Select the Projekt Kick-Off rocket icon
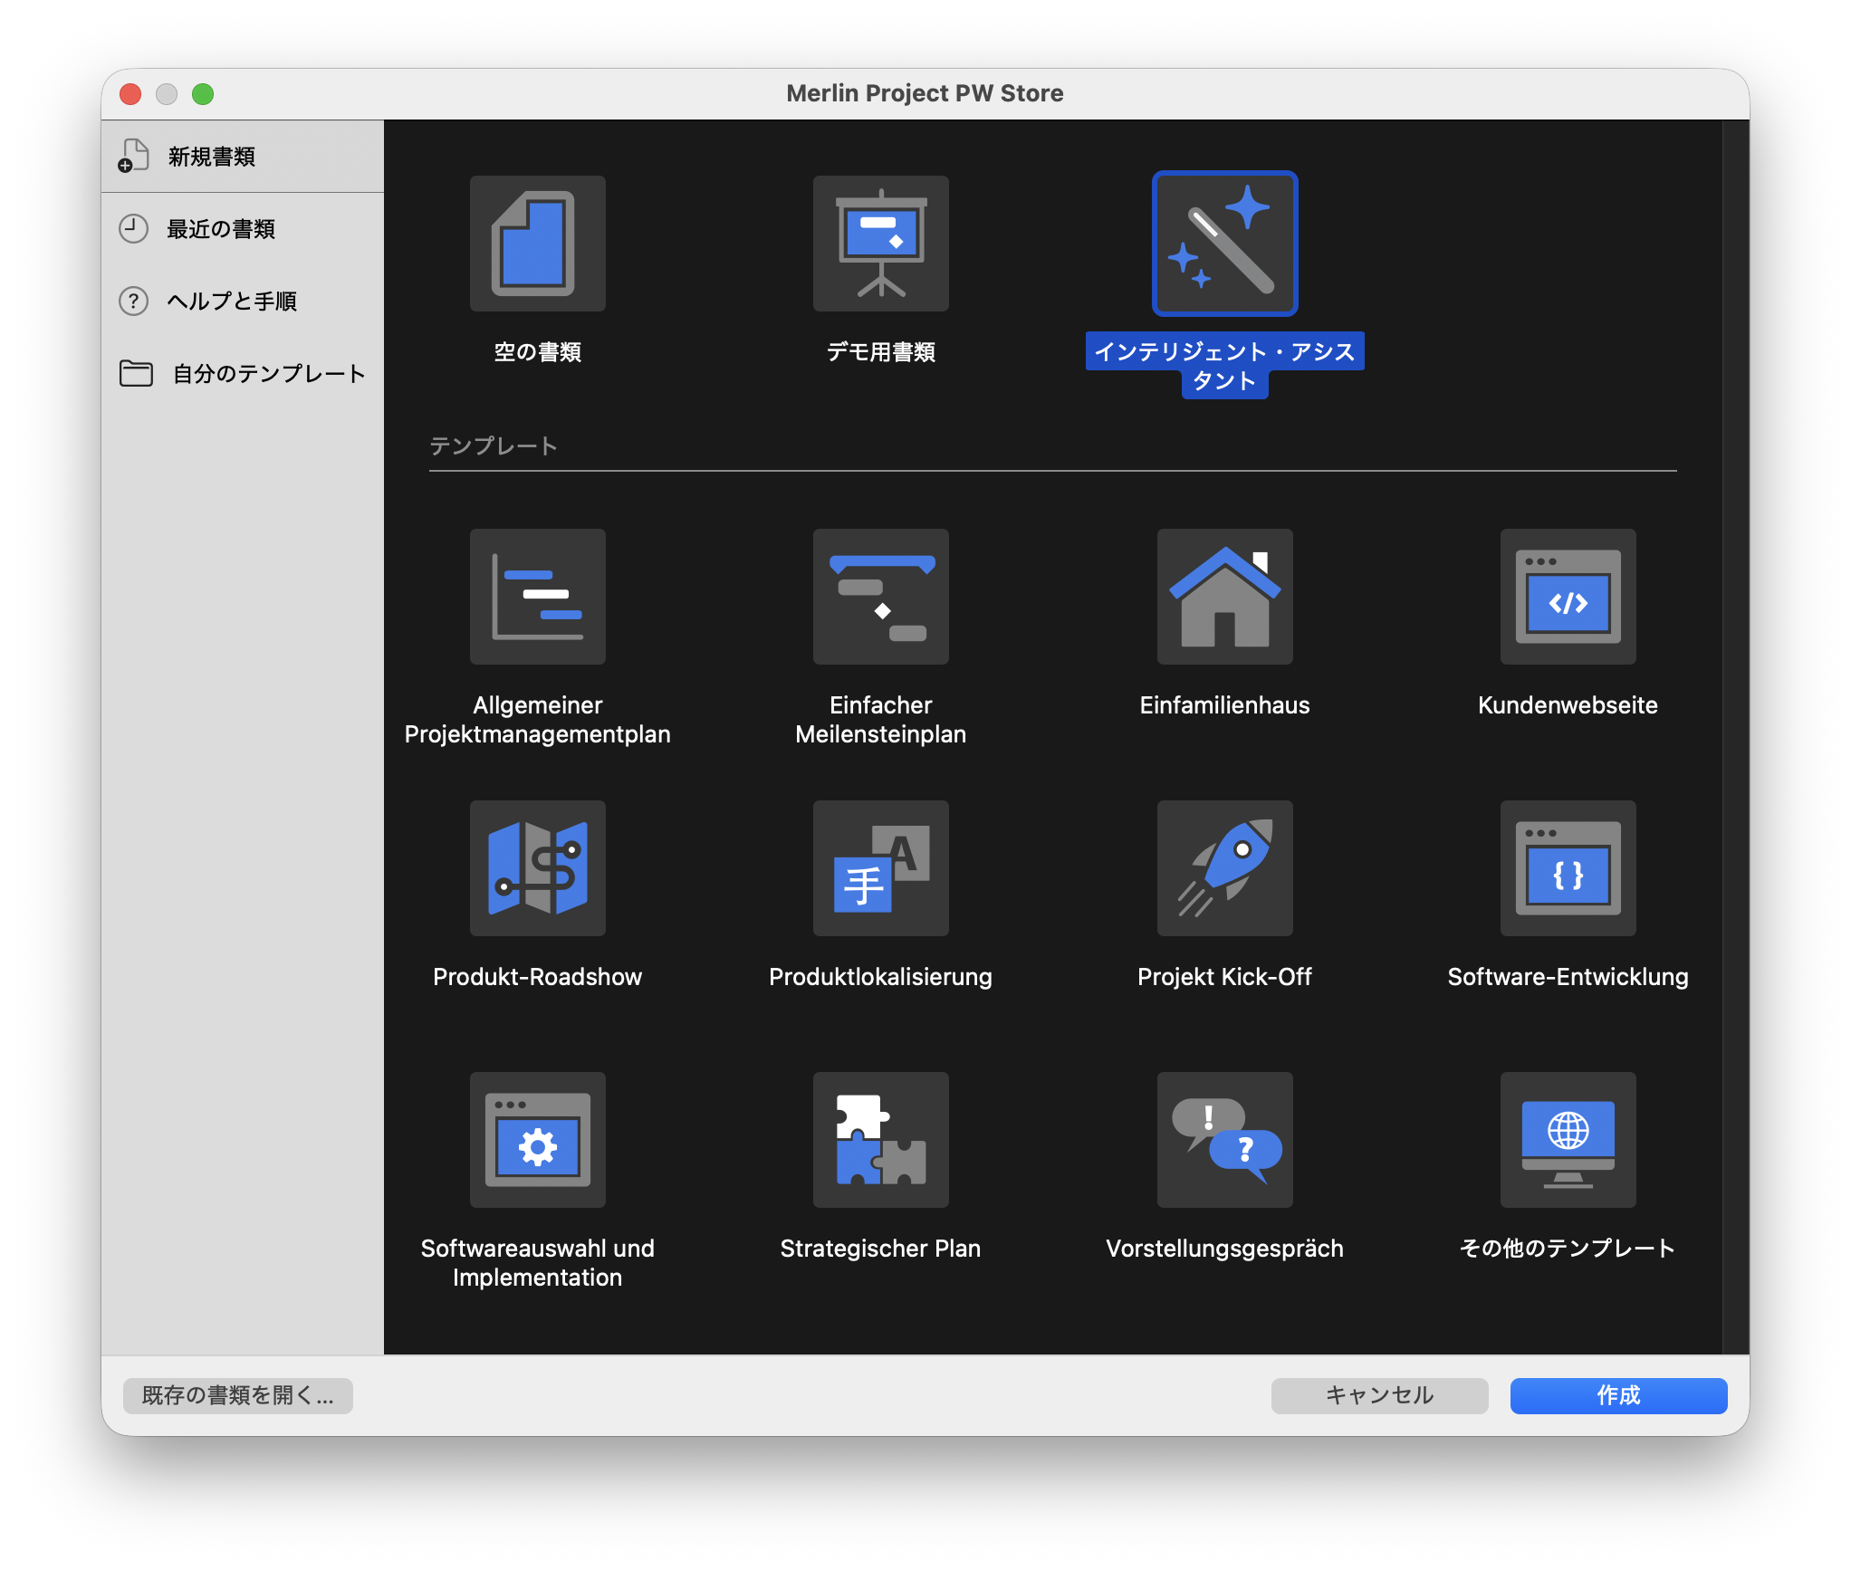Image resolution: width=1851 pixels, height=1570 pixels. (x=1224, y=868)
